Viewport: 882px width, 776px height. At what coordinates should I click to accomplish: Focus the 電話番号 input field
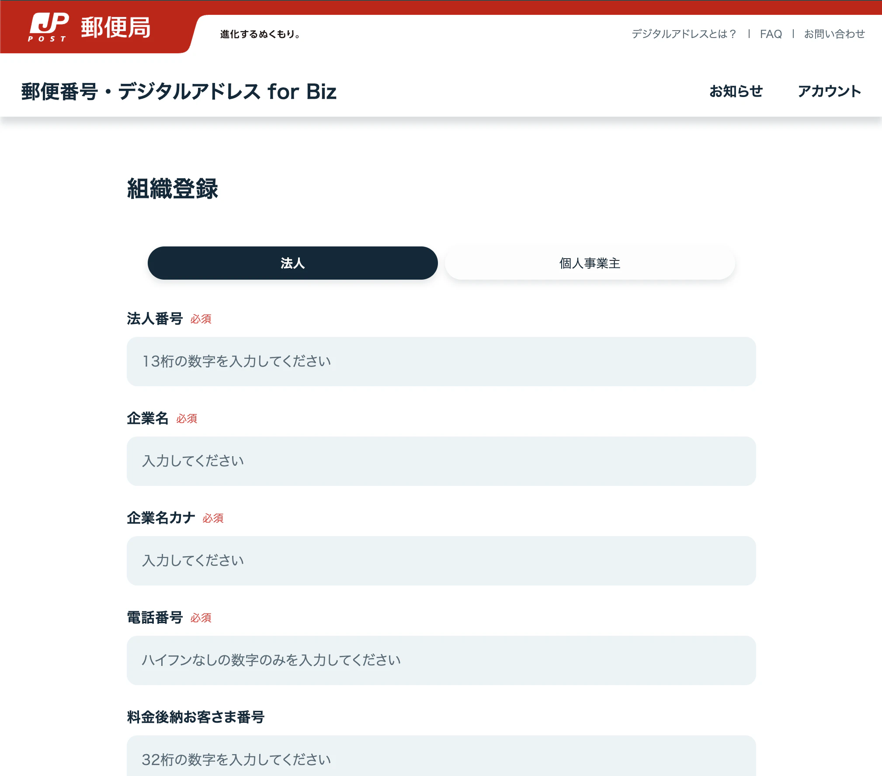[x=441, y=660]
